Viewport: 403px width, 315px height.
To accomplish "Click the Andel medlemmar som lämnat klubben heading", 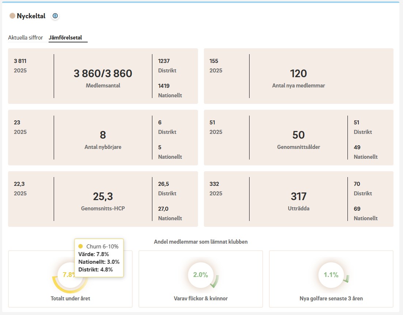I will click(201, 242).
